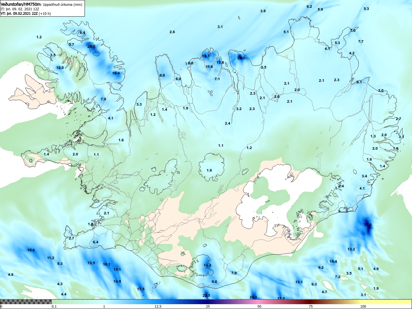Click the 4.2 precipitation value

tap(352, 53)
